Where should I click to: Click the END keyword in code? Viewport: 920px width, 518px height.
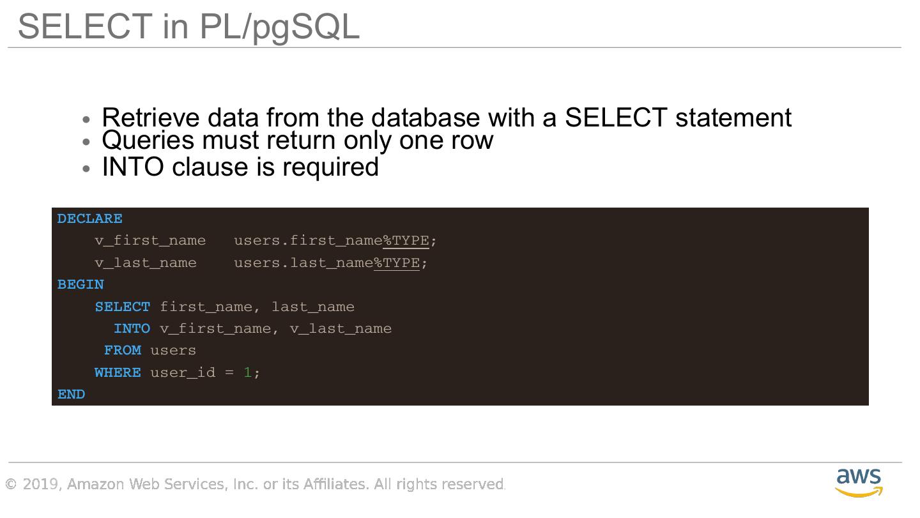pyautogui.click(x=71, y=395)
